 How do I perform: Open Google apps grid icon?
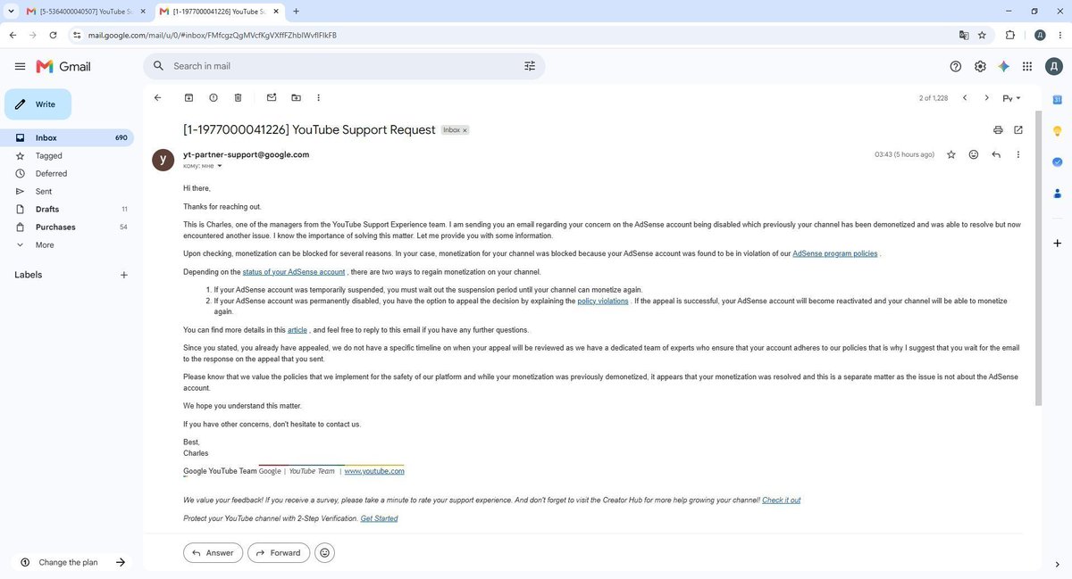tap(1027, 66)
